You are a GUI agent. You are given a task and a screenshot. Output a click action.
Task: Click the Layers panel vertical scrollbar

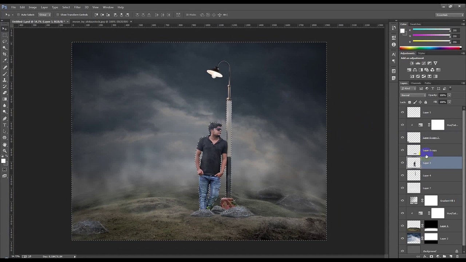[463, 178]
